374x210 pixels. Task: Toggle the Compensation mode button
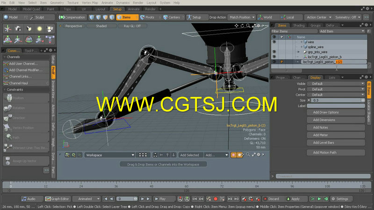(x=72, y=17)
